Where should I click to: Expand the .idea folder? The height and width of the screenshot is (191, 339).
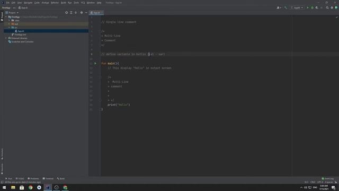coord(10,20)
